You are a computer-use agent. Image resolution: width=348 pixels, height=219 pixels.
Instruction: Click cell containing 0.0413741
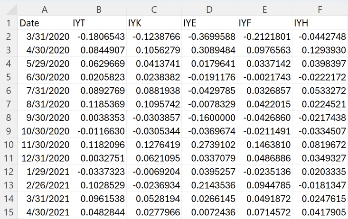154,64
